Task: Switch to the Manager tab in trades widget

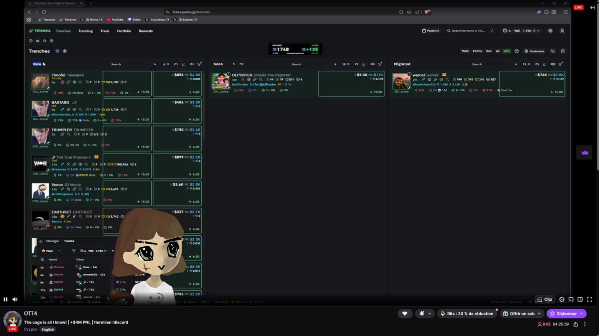Action: point(52,241)
